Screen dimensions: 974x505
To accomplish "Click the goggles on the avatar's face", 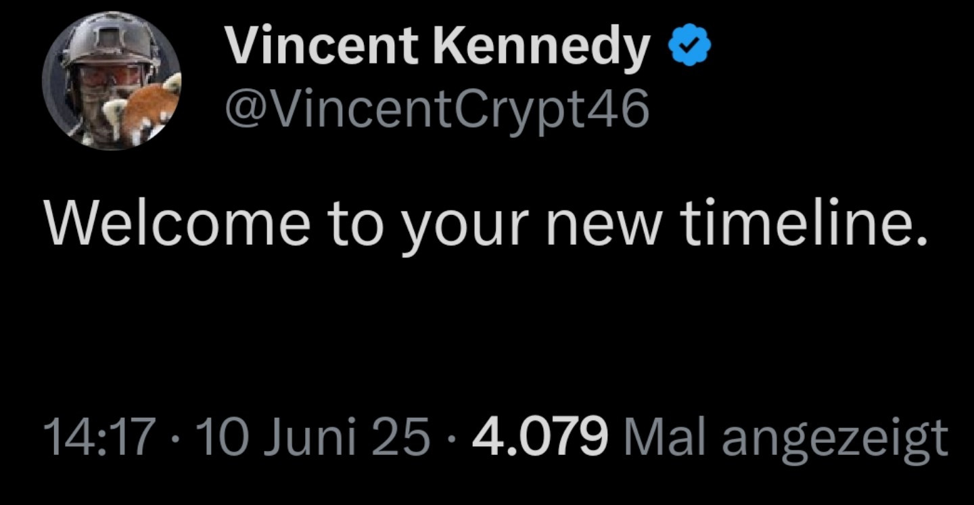I will pyautogui.click(x=108, y=73).
